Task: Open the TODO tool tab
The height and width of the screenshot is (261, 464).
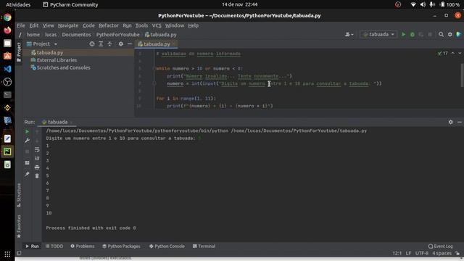Action: tap(54, 246)
